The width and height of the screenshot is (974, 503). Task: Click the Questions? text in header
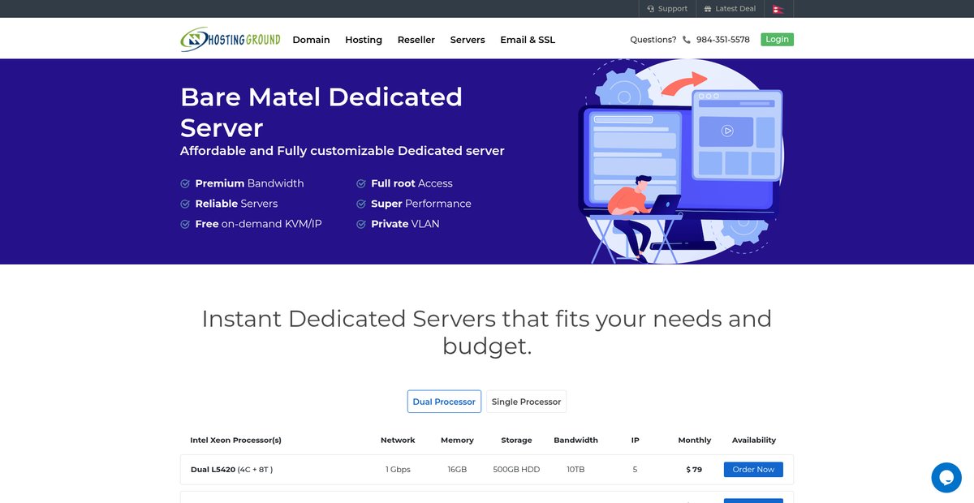tap(653, 40)
